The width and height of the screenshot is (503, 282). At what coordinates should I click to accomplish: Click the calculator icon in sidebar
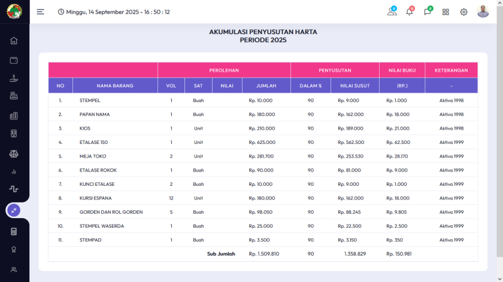14,231
